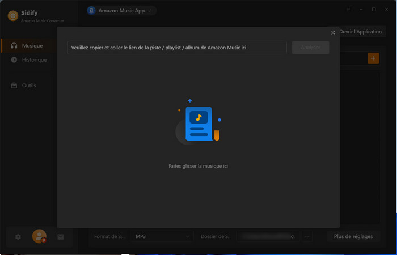Open settings via the gear icon
This screenshot has width=397, height=255.
coord(18,237)
